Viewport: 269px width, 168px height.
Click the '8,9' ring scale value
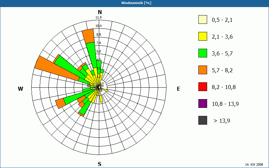coord(99,35)
